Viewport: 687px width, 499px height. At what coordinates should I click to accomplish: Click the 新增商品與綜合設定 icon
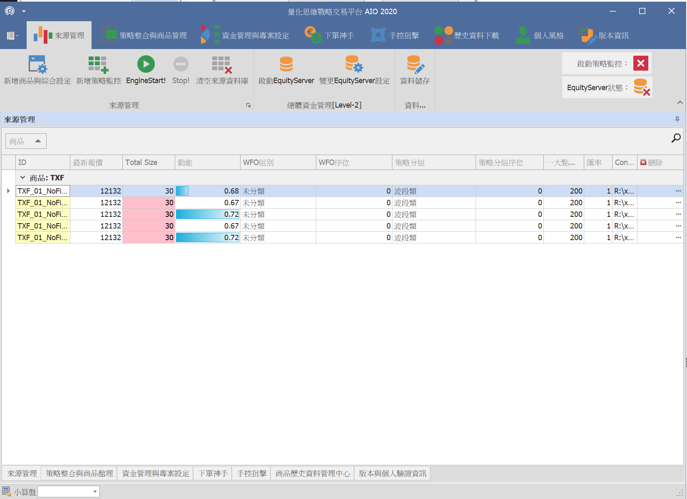(x=37, y=64)
